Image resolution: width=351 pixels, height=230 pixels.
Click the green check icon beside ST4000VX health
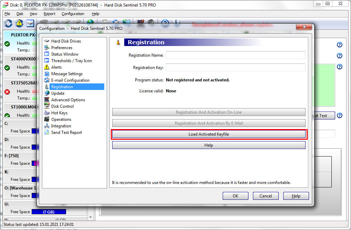coord(7,68)
